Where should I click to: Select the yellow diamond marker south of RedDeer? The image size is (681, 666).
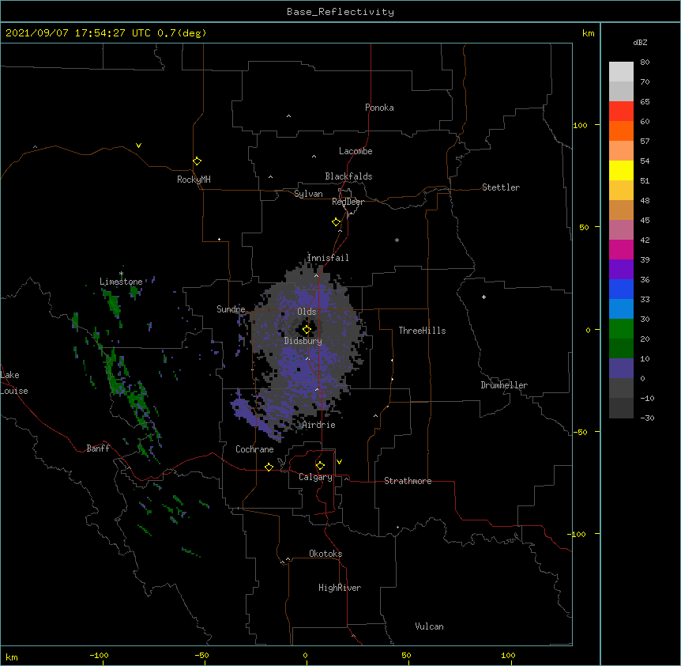[337, 222]
